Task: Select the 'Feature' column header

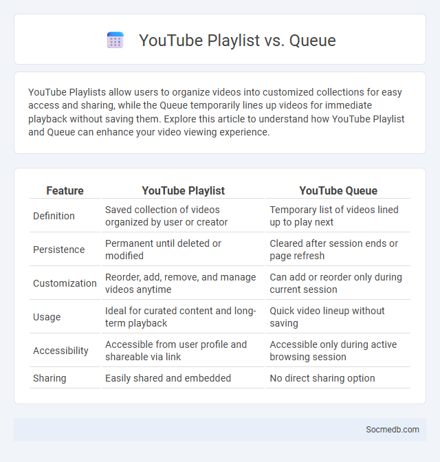Action: pos(65,190)
